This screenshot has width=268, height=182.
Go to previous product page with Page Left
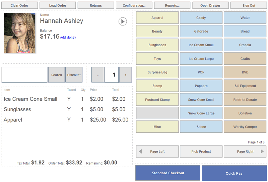point(157,151)
